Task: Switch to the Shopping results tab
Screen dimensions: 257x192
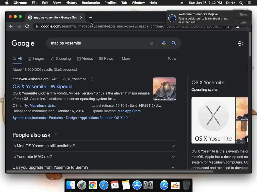Action: [x=61, y=58]
